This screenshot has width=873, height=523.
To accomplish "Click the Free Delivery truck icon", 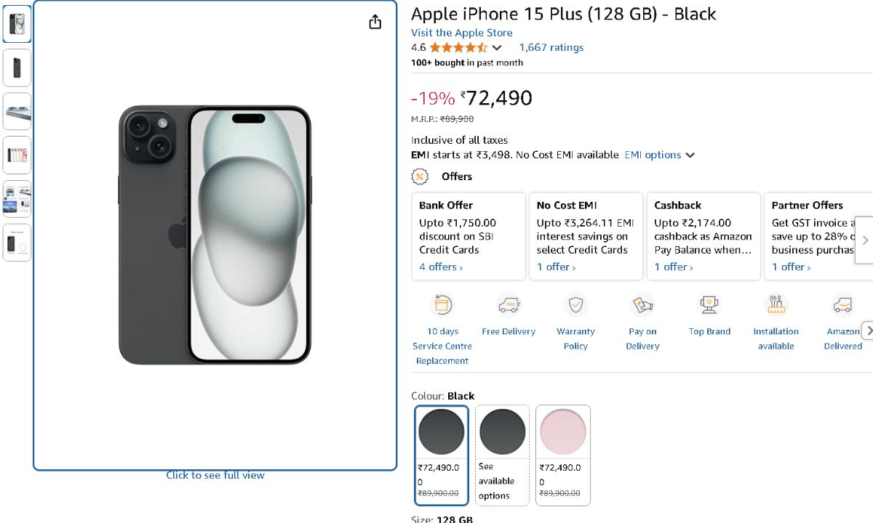I will coord(509,305).
